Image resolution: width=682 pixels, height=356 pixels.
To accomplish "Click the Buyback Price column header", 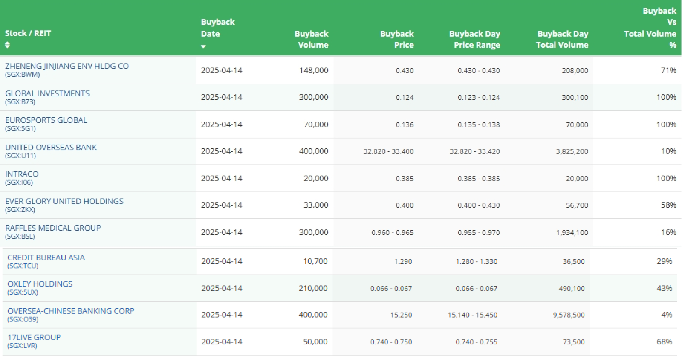I will (397, 39).
